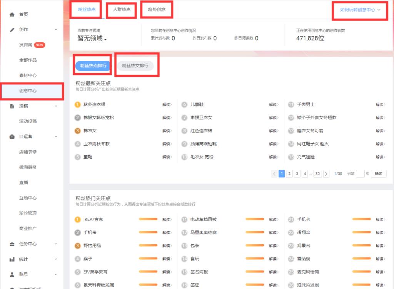Screen dimensions: 394x289
Task: Expand the 任务中心 menu section
Action: (56, 244)
